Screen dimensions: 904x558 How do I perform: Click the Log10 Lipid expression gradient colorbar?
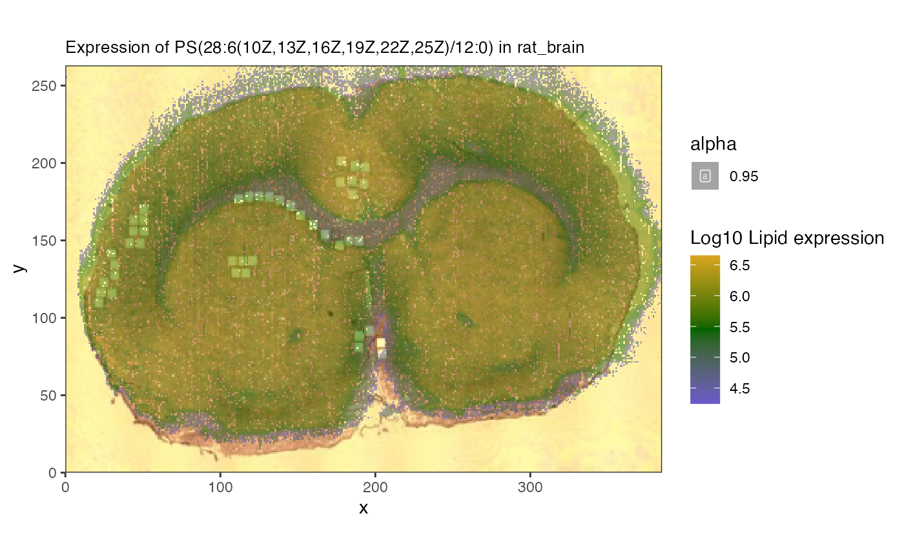point(705,329)
